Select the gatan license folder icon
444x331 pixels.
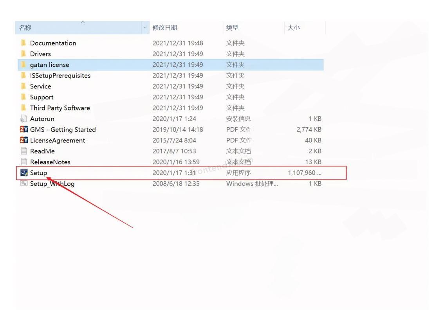click(23, 65)
